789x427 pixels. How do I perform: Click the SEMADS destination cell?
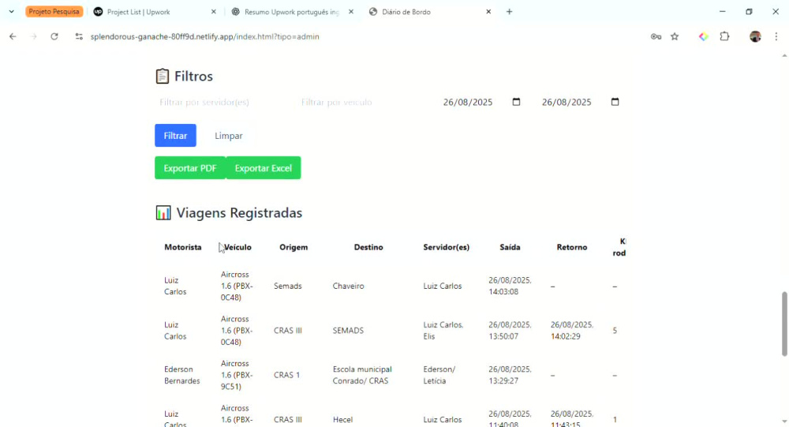click(x=348, y=331)
